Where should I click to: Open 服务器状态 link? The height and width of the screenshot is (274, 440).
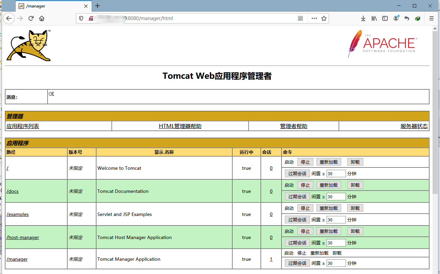point(414,126)
